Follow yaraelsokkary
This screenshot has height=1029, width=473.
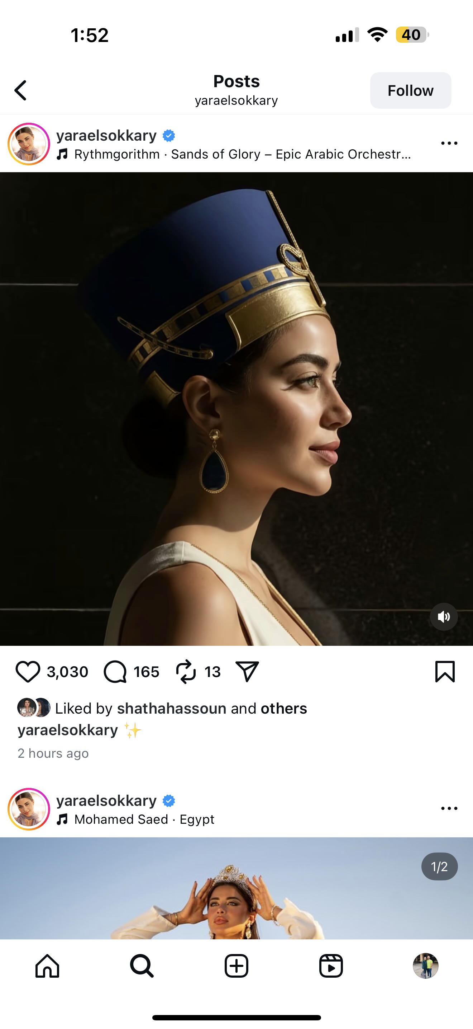point(410,90)
